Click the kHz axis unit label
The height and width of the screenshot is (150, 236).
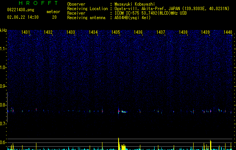click(x=3, y=30)
